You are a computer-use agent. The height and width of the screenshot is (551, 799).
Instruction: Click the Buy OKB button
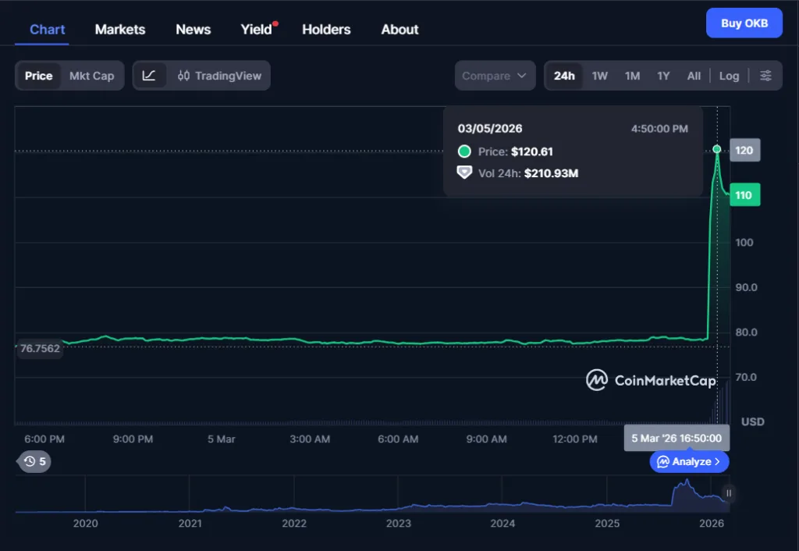(x=744, y=23)
